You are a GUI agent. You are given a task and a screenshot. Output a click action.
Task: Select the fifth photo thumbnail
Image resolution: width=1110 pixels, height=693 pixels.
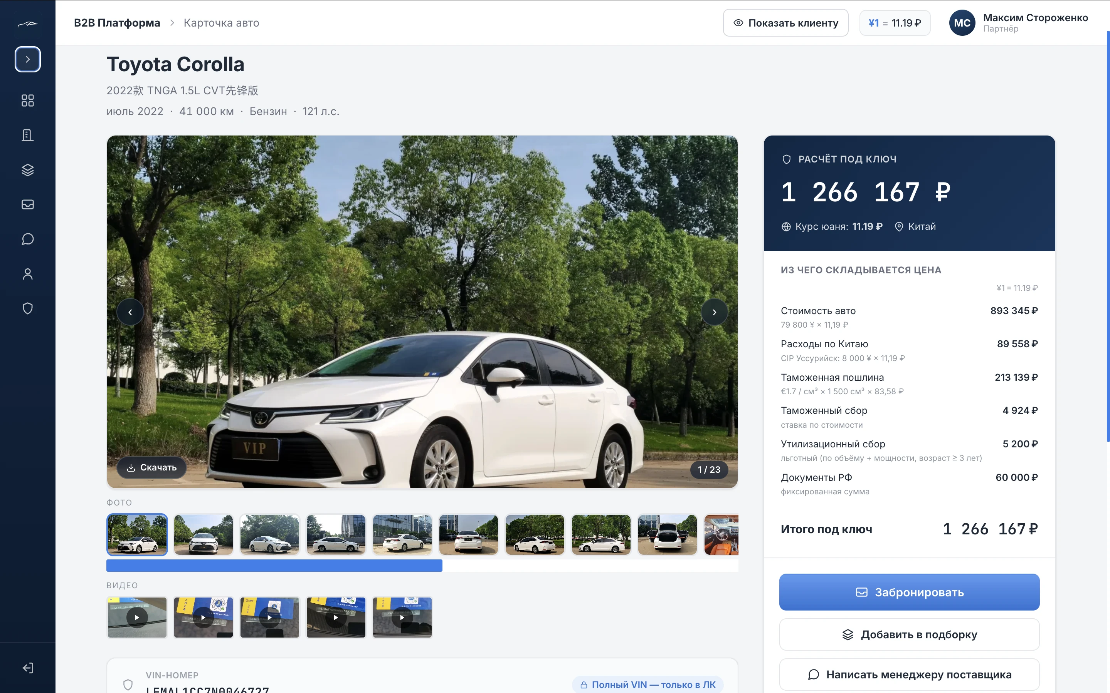tap(402, 534)
